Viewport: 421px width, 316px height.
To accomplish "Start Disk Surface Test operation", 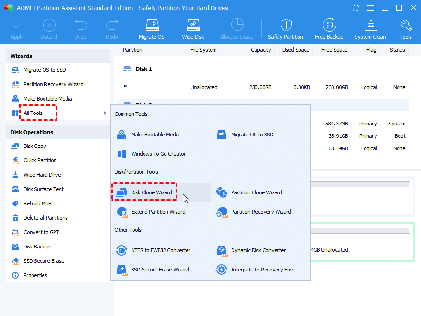I will [x=44, y=189].
